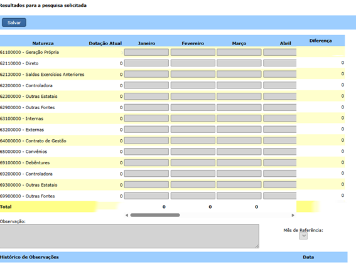Screen dimensions: 356x269
Task: Click the Dotação Atual column header
Action: click(105, 43)
